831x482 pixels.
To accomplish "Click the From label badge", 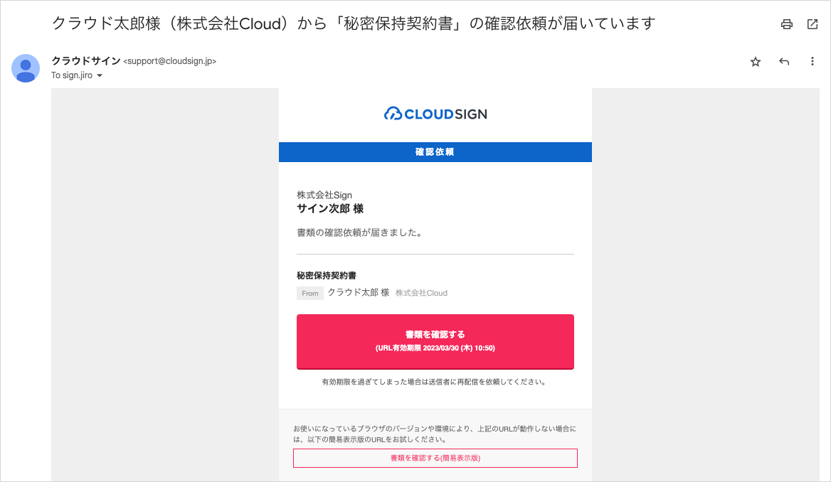I will click(310, 294).
